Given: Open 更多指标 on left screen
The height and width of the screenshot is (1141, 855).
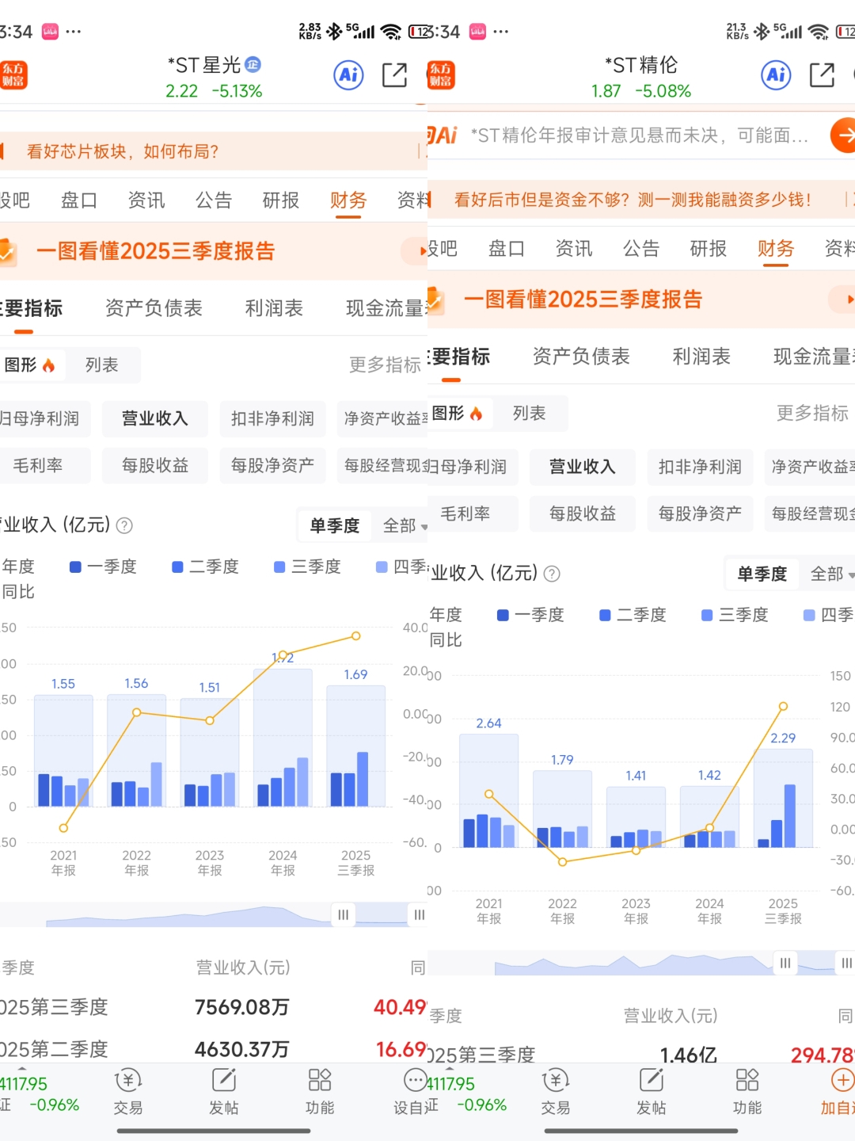Looking at the screenshot, I should 385,365.
